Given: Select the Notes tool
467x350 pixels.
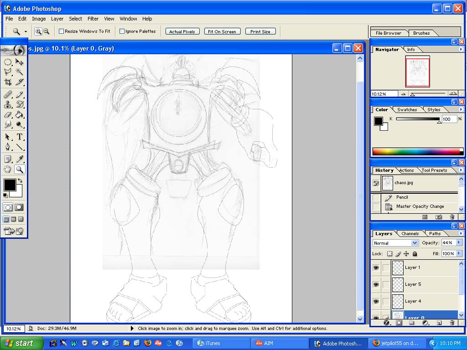Looking at the screenshot, I should [8, 159].
